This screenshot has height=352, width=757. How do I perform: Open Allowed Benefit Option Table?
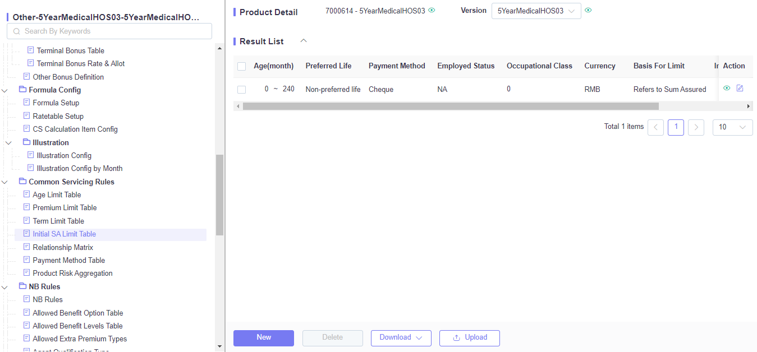click(78, 313)
